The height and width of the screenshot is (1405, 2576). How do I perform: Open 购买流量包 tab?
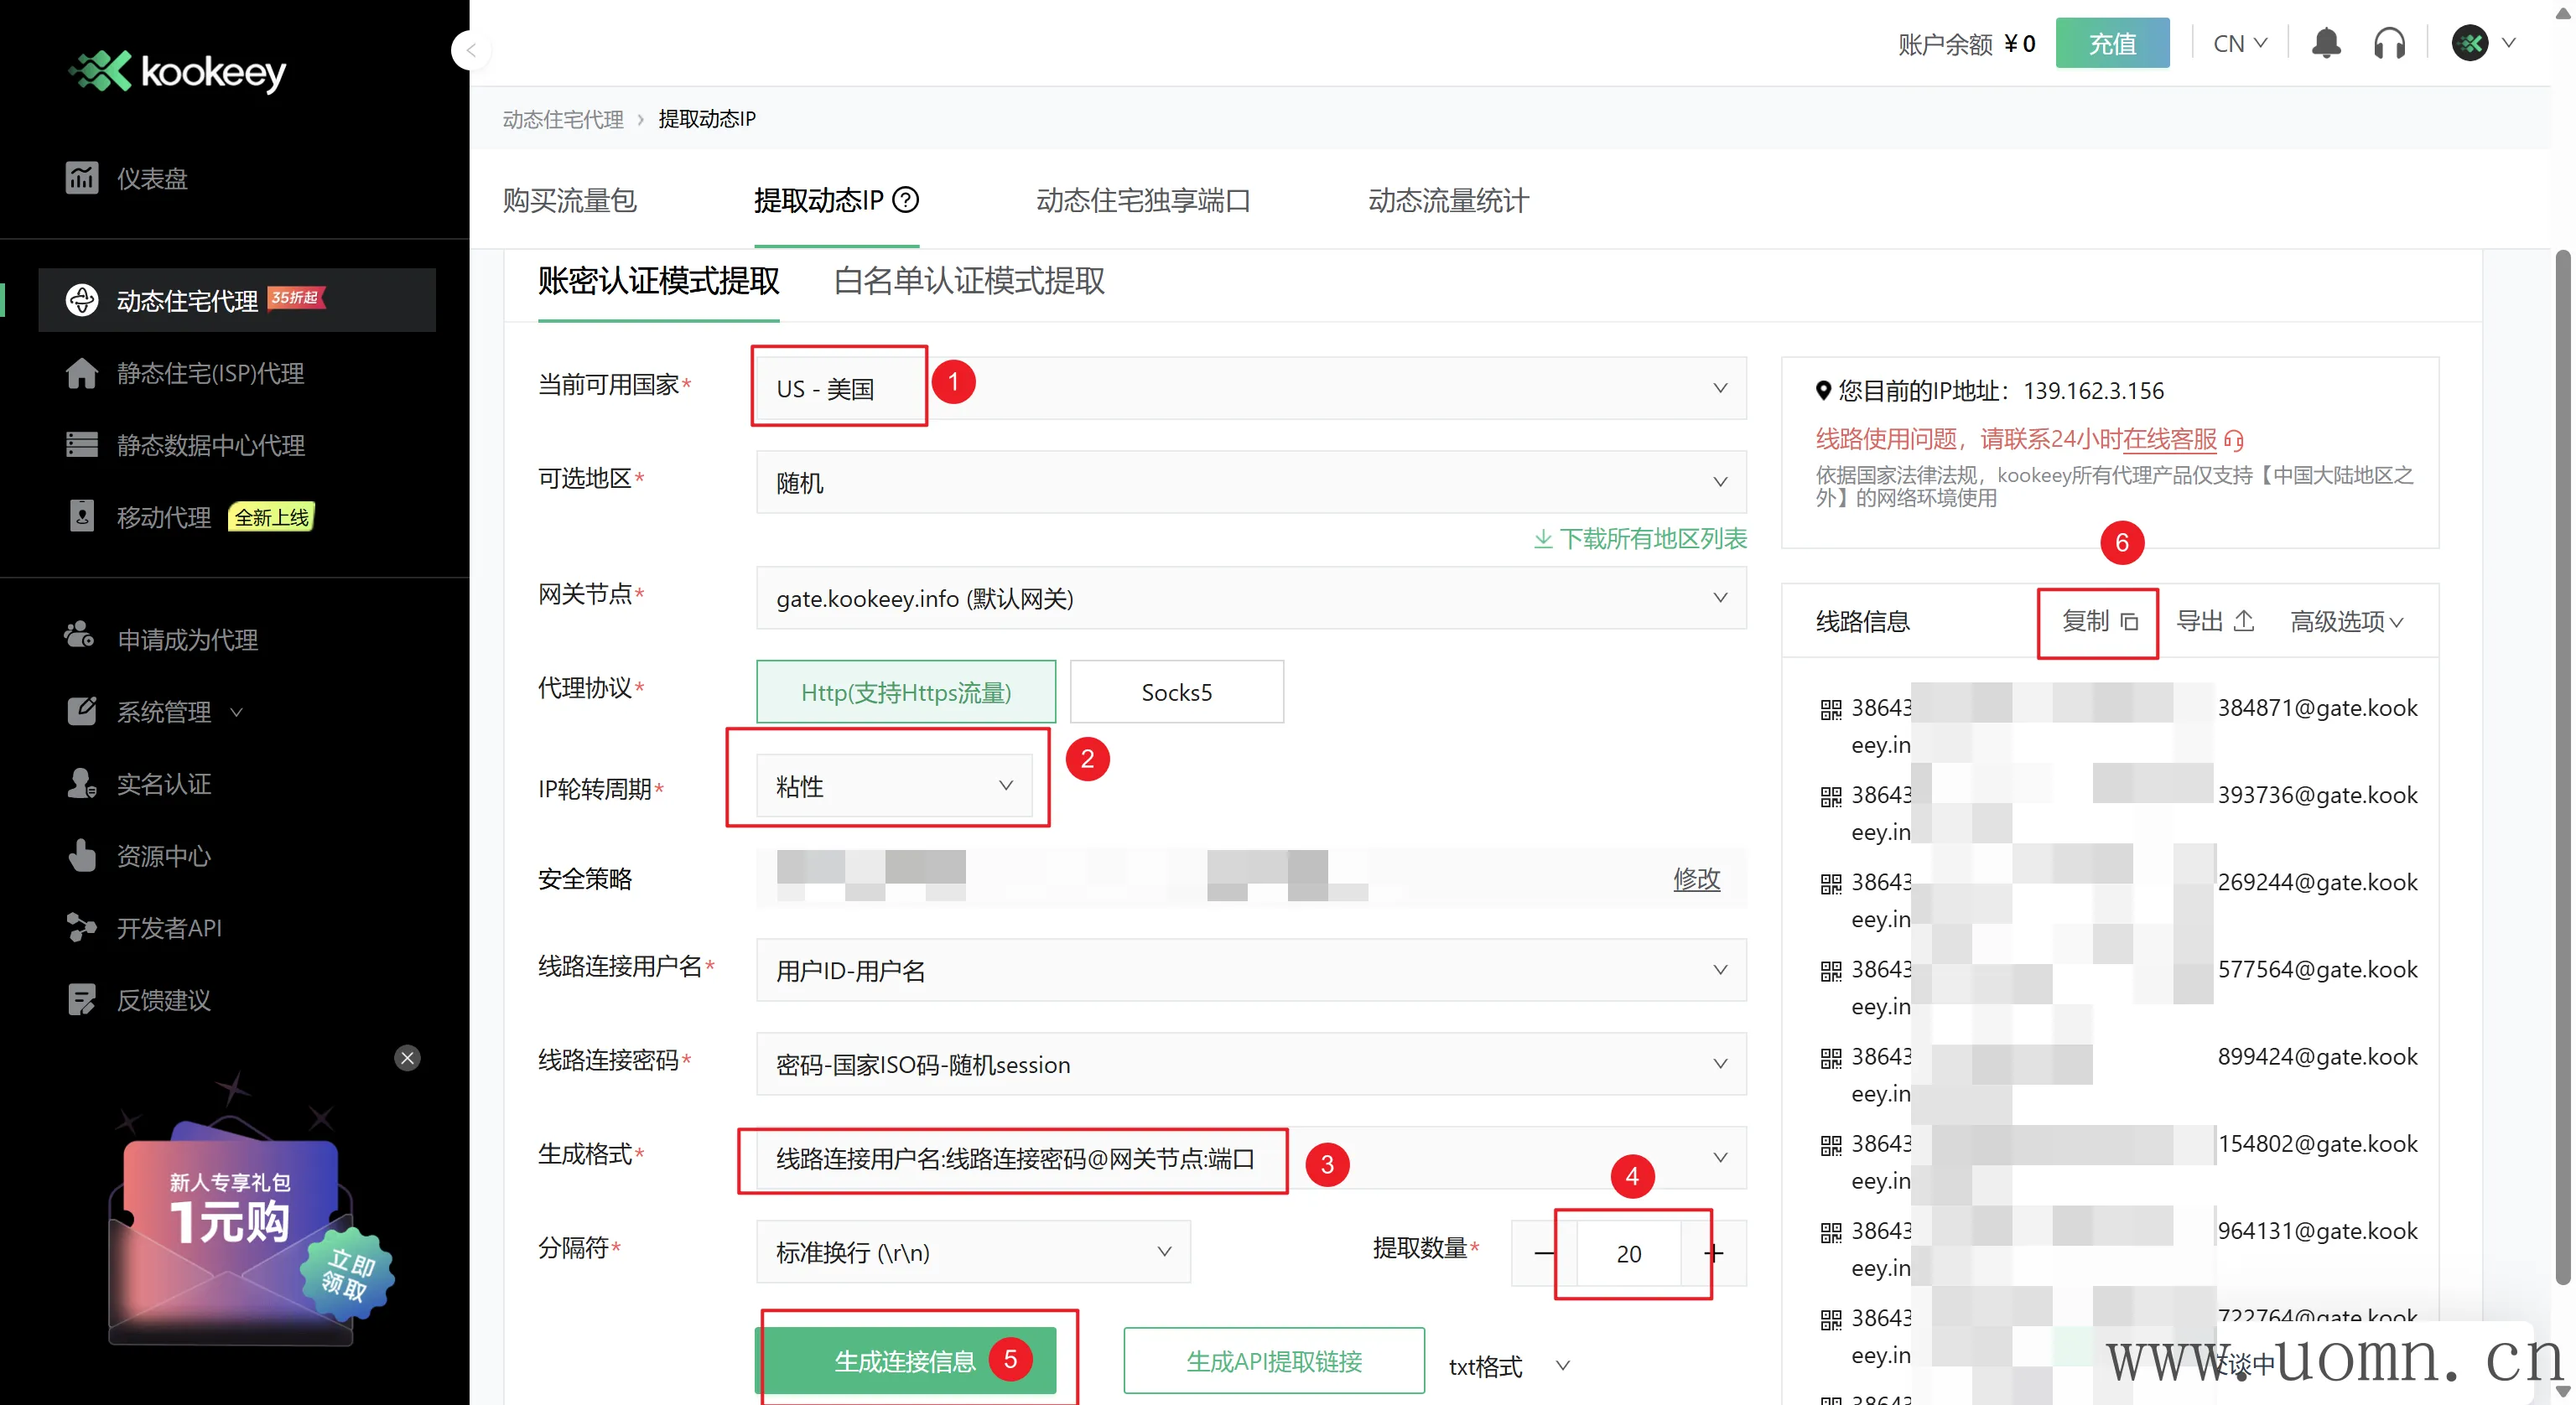point(569,200)
